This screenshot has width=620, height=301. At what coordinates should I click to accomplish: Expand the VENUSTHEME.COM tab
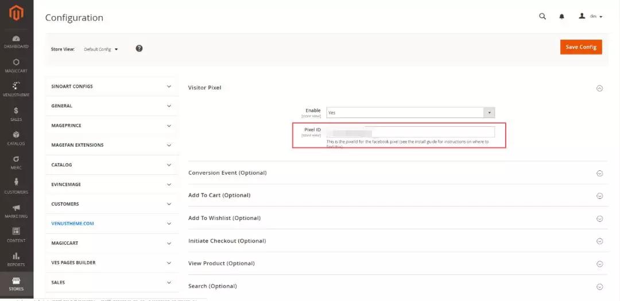click(x=111, y=224)
